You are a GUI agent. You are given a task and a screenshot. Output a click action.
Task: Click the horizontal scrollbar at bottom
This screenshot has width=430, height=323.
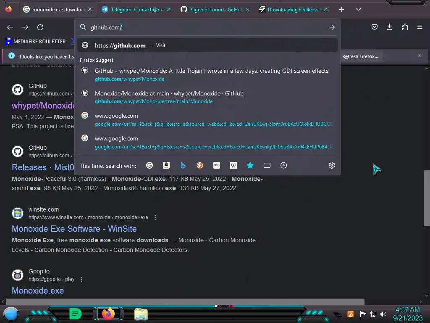[185, 302]
